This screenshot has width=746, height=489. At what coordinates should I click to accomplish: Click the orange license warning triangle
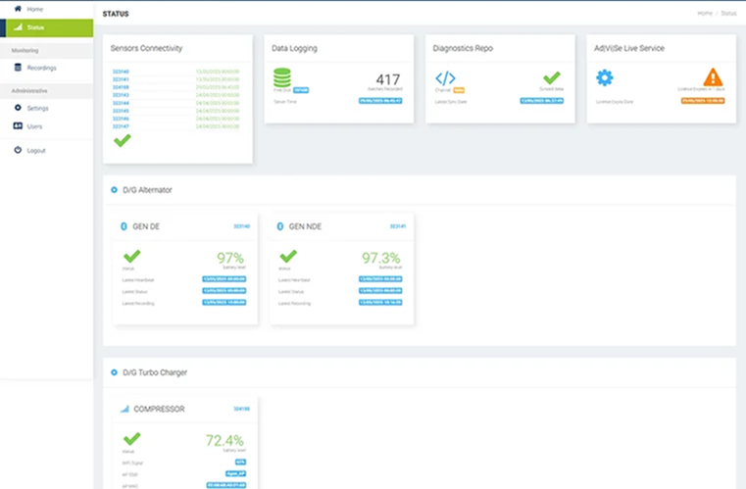(713, 76)
